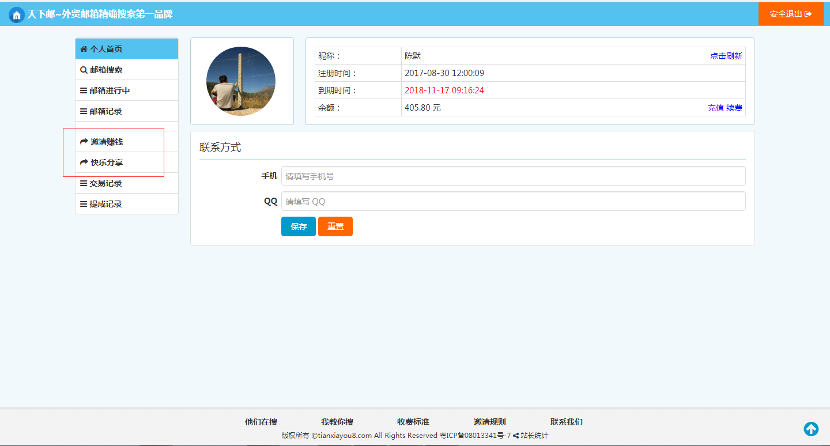Open 邮箱搜索 in the sidebar

click(126, 70)
